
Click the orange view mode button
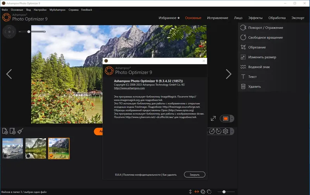[226, 119]
